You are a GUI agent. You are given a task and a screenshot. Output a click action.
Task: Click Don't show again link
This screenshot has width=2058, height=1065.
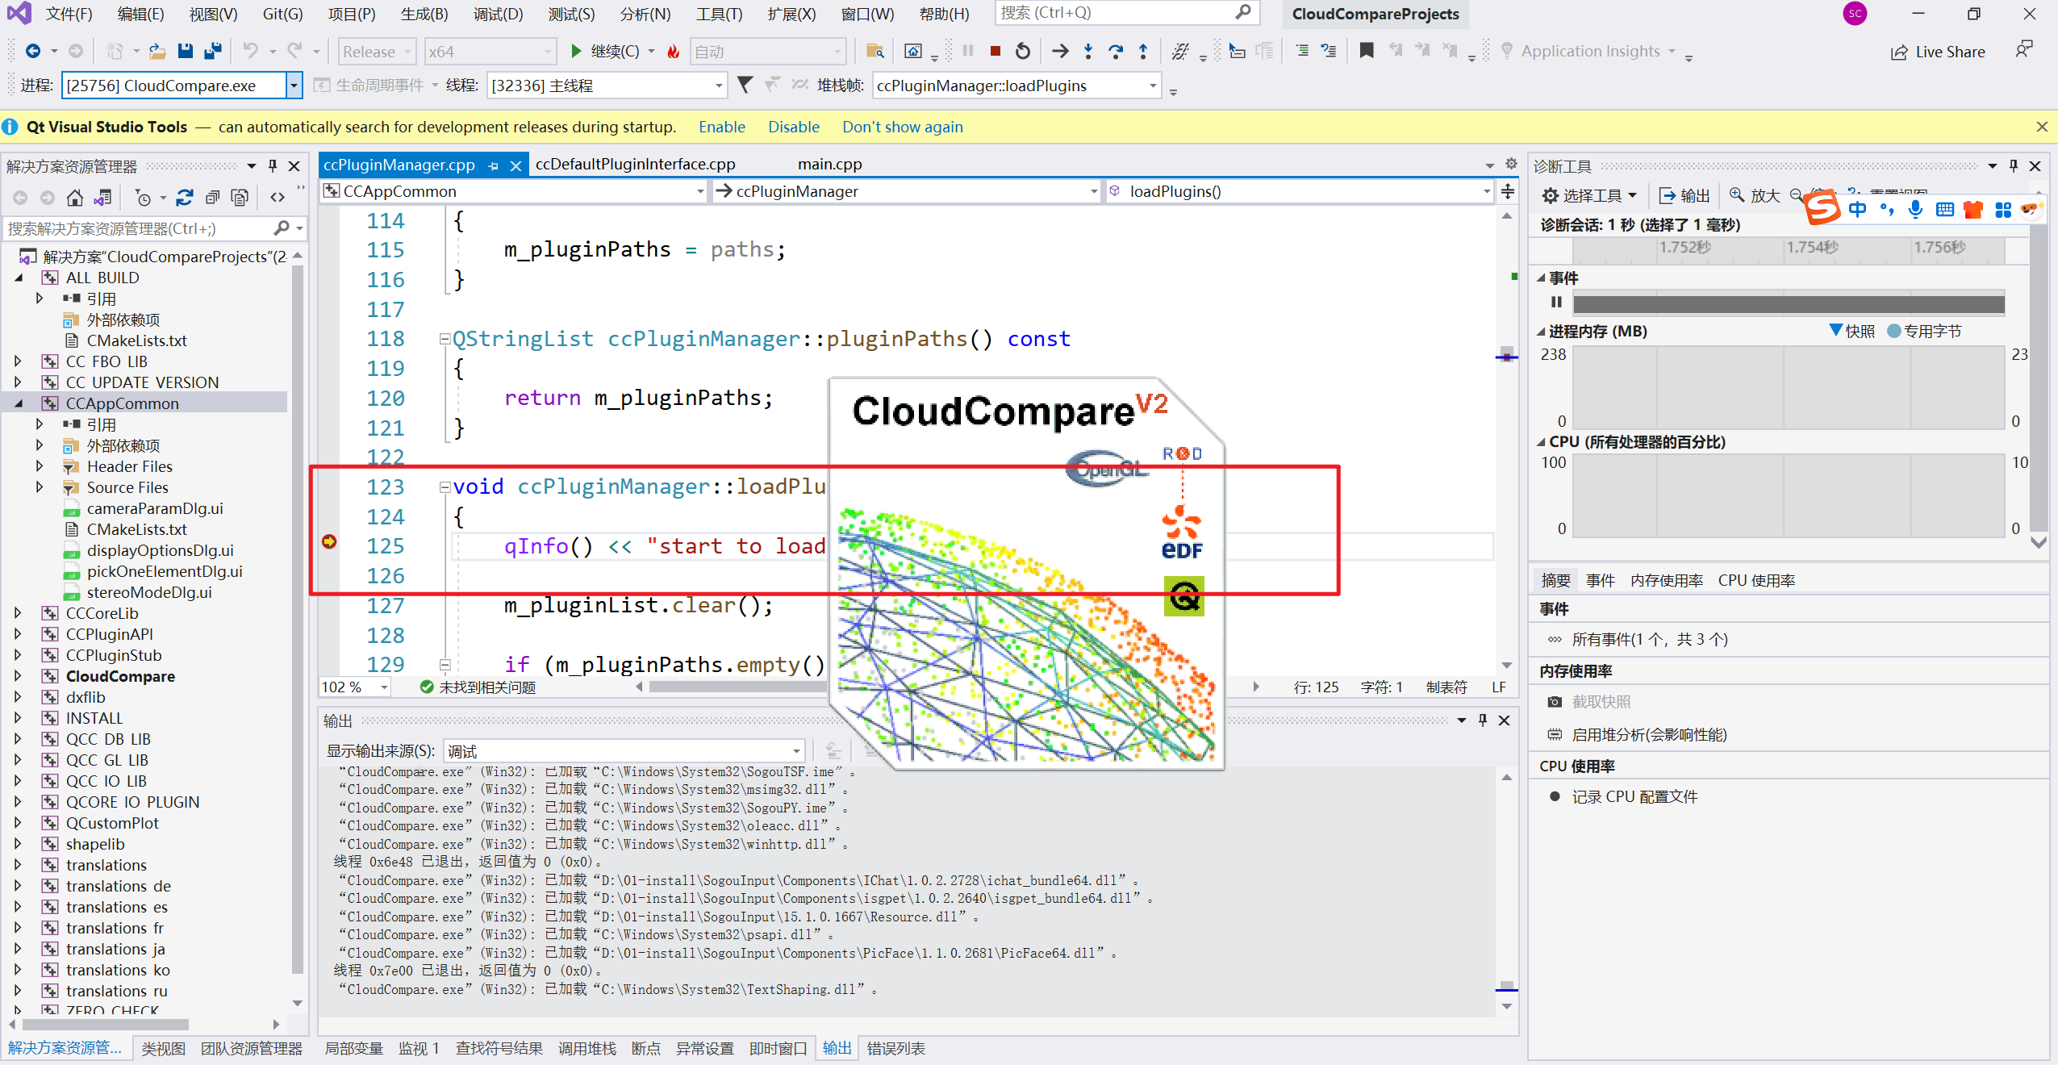point(902,127)
